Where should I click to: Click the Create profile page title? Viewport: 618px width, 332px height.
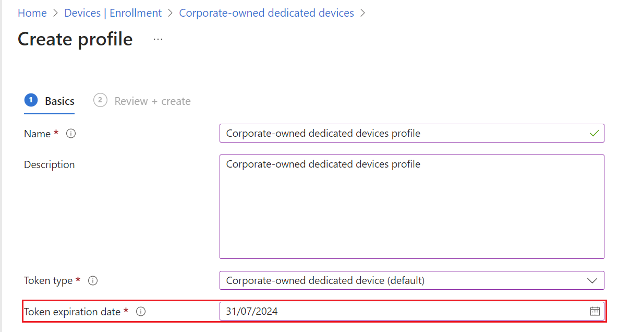(x=75, y=39)
